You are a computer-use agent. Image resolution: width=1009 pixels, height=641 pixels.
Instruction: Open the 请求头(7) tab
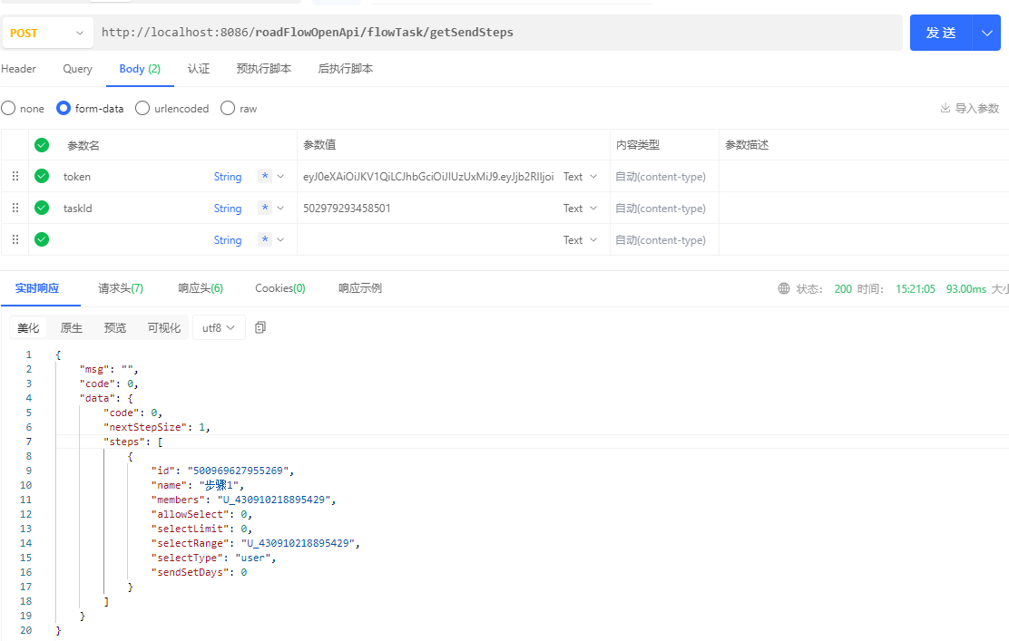[x=121, y=288]
